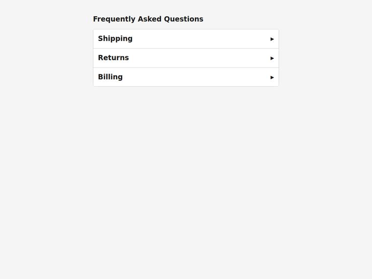
Task: Toggle the Shipping disclosure arrow
Action: tap(272, 39)
